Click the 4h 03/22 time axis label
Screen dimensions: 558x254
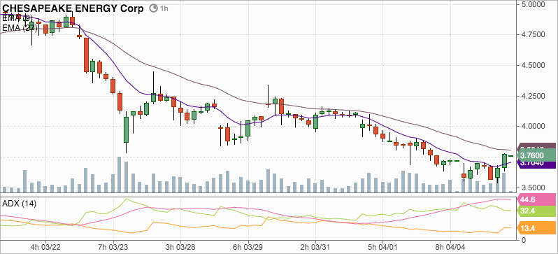point(45,247)
